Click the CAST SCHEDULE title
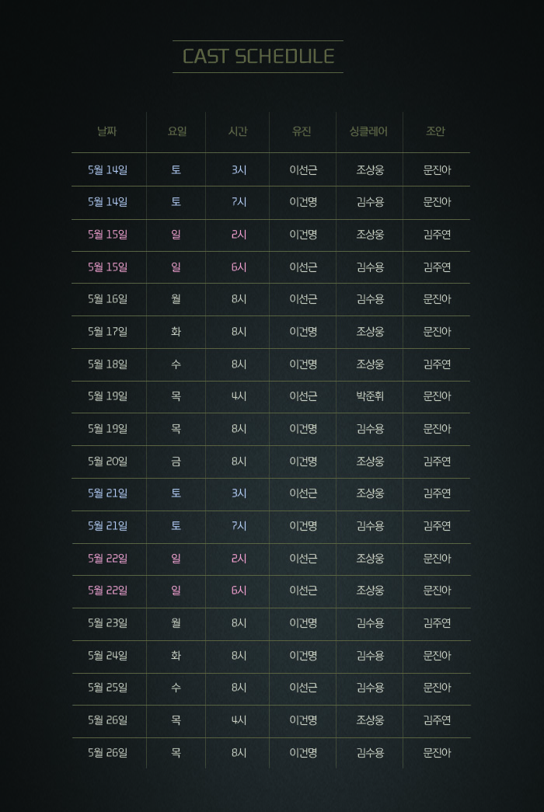Viewport: 544px width, 812px height. click(x=258, y=57)
